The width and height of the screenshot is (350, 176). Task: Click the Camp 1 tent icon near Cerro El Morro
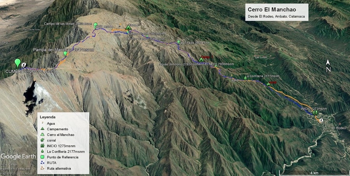coord(201,59)
